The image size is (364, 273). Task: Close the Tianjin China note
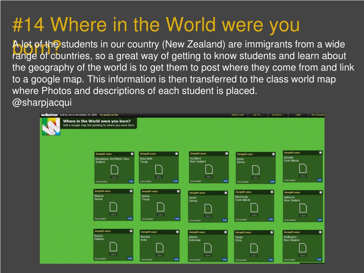(271, 232)
